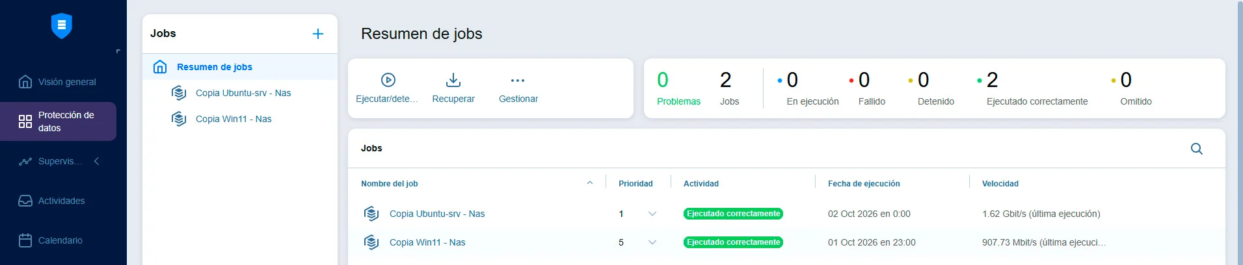Click status badge of Copia Win11 row
Image resolution: width=1243 pixels, height=265 pixels.
pyautogui.click(x=733, y=242)
